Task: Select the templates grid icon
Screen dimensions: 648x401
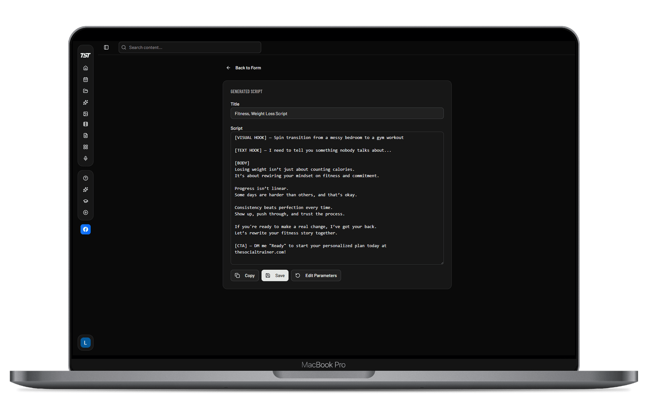Action: pos(85,147)
